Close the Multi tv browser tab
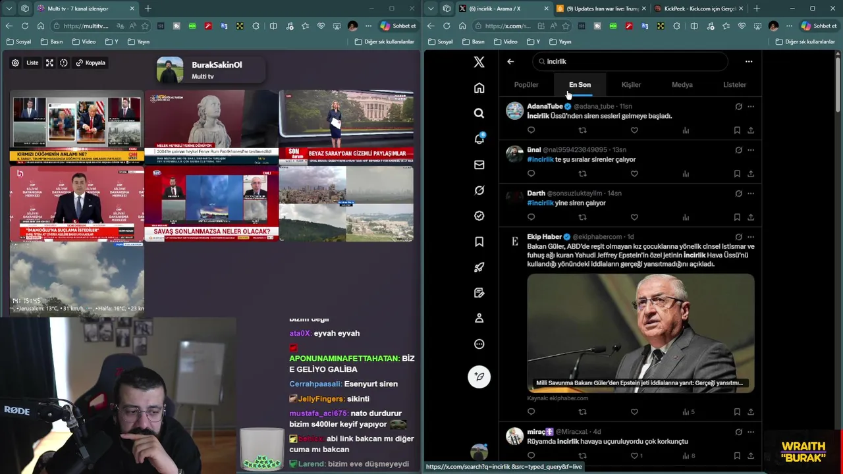 click(132, 9)
